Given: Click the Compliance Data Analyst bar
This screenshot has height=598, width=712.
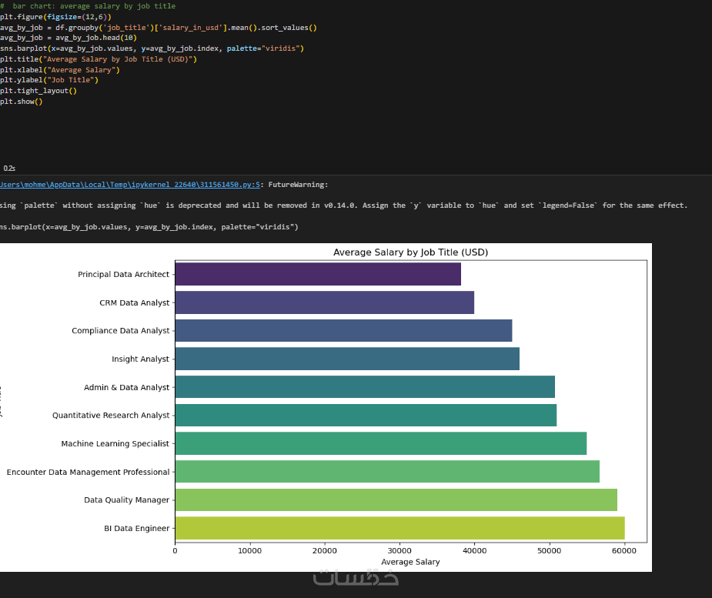Looking at the screenshot, I should click(343, 331).
